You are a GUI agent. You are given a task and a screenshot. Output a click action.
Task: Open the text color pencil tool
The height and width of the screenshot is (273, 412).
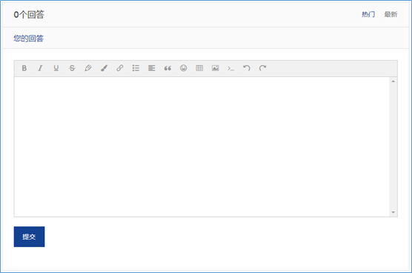click(x=88, y=68)
